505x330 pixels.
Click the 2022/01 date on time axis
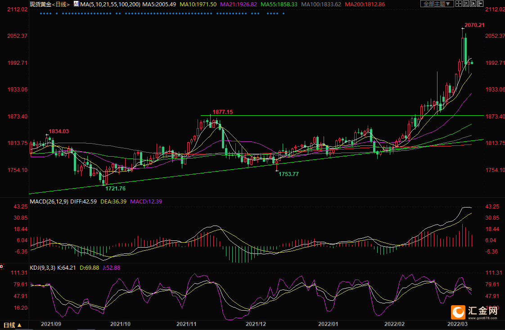pos(328,324)
